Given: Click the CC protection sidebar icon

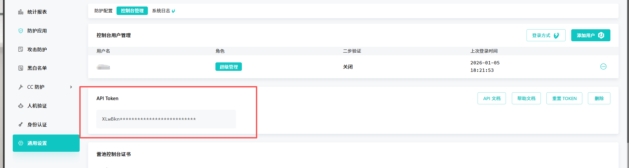Looking at the screenshot, I should pyautogui.click(x=21, y=87).
